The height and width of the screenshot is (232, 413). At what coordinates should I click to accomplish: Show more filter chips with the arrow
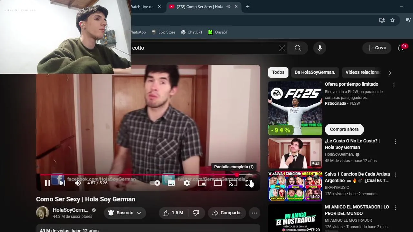(390, 73)
